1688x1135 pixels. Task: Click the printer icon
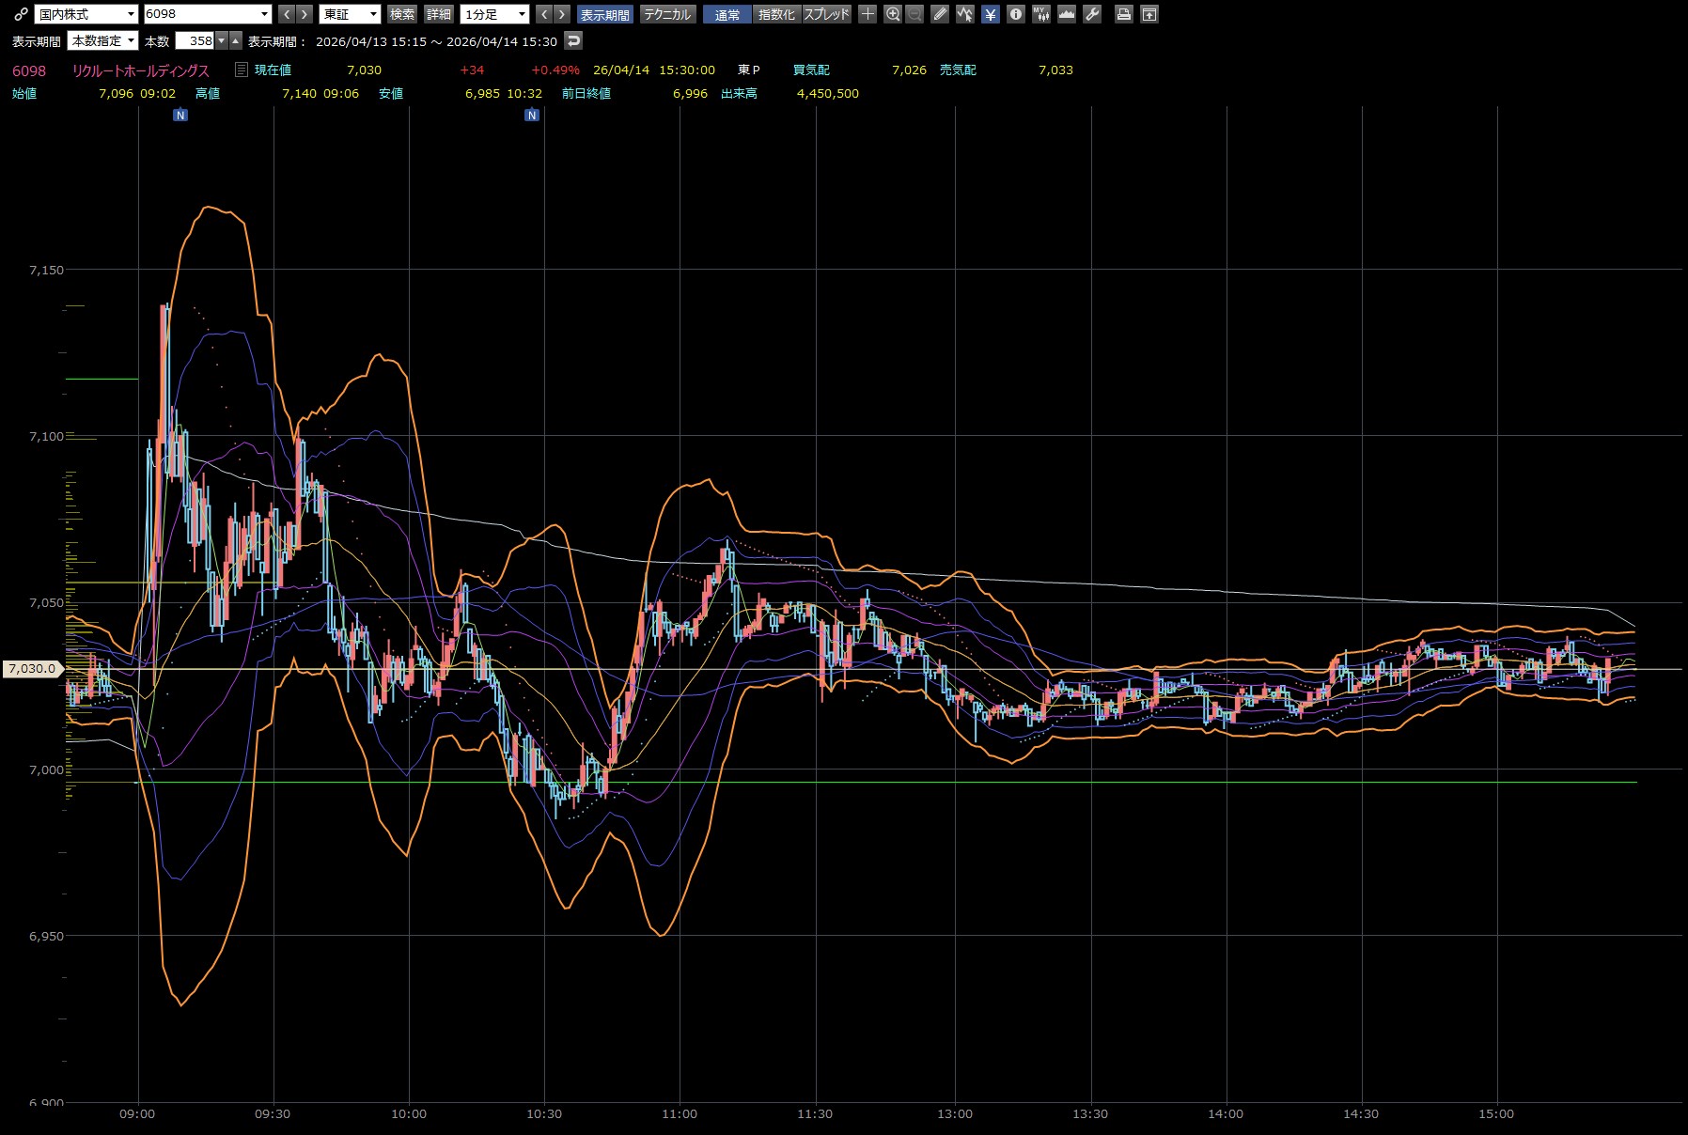pyautogui.click(x=1123, y=14)
